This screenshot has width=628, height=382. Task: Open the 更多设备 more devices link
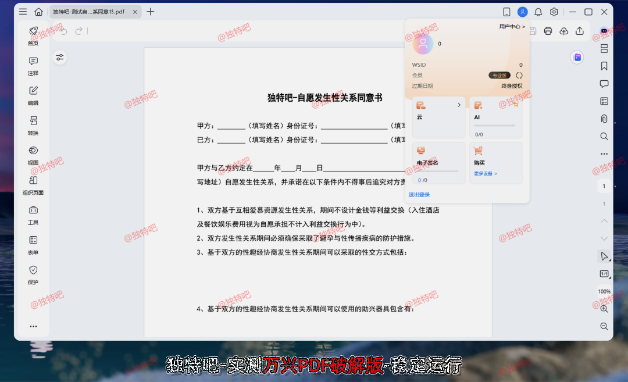486,174
